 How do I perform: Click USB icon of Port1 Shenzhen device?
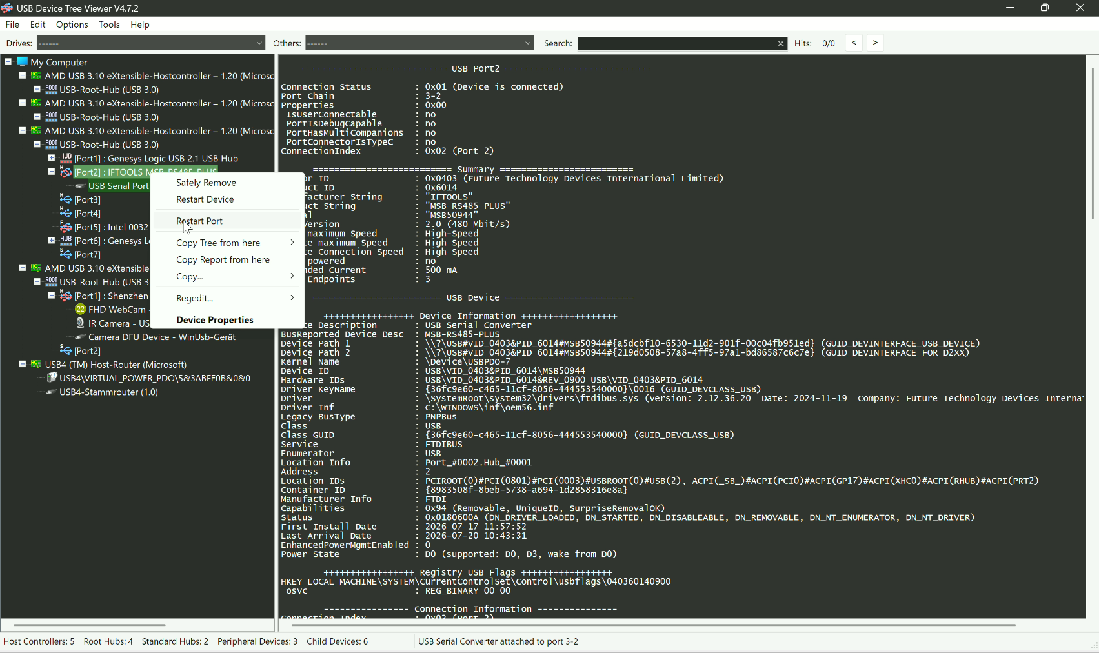(66, 296)
